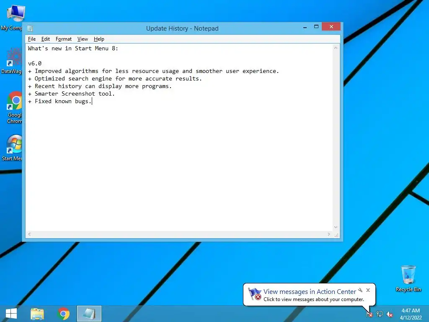Screen dimensions: 429x322
Task: Click the Notepad icon in the title bar
Action: 30,28
